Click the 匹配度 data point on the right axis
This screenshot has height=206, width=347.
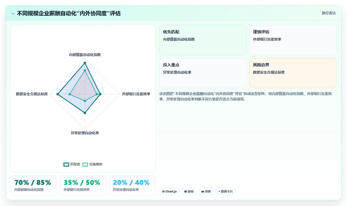(x=100, y=94)
